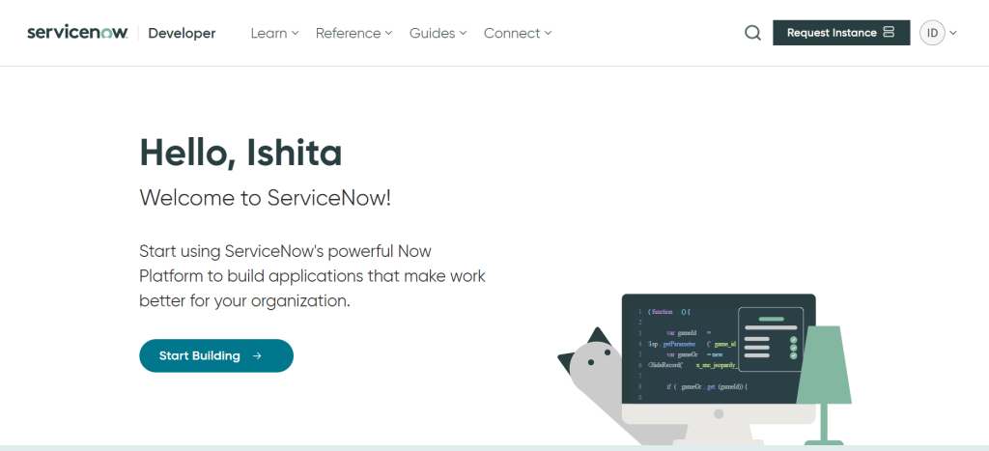The width and height of the screenshot is (989, 451).
Task: Open the Guides menu
Action: 432,33
